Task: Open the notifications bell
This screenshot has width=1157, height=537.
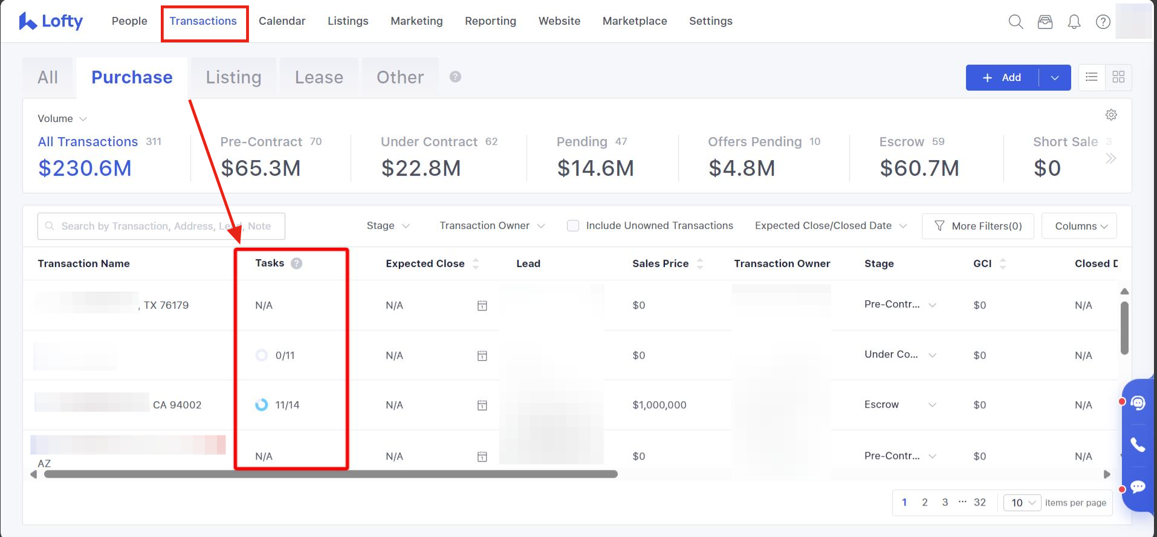Action: [x=1074, y=22]
